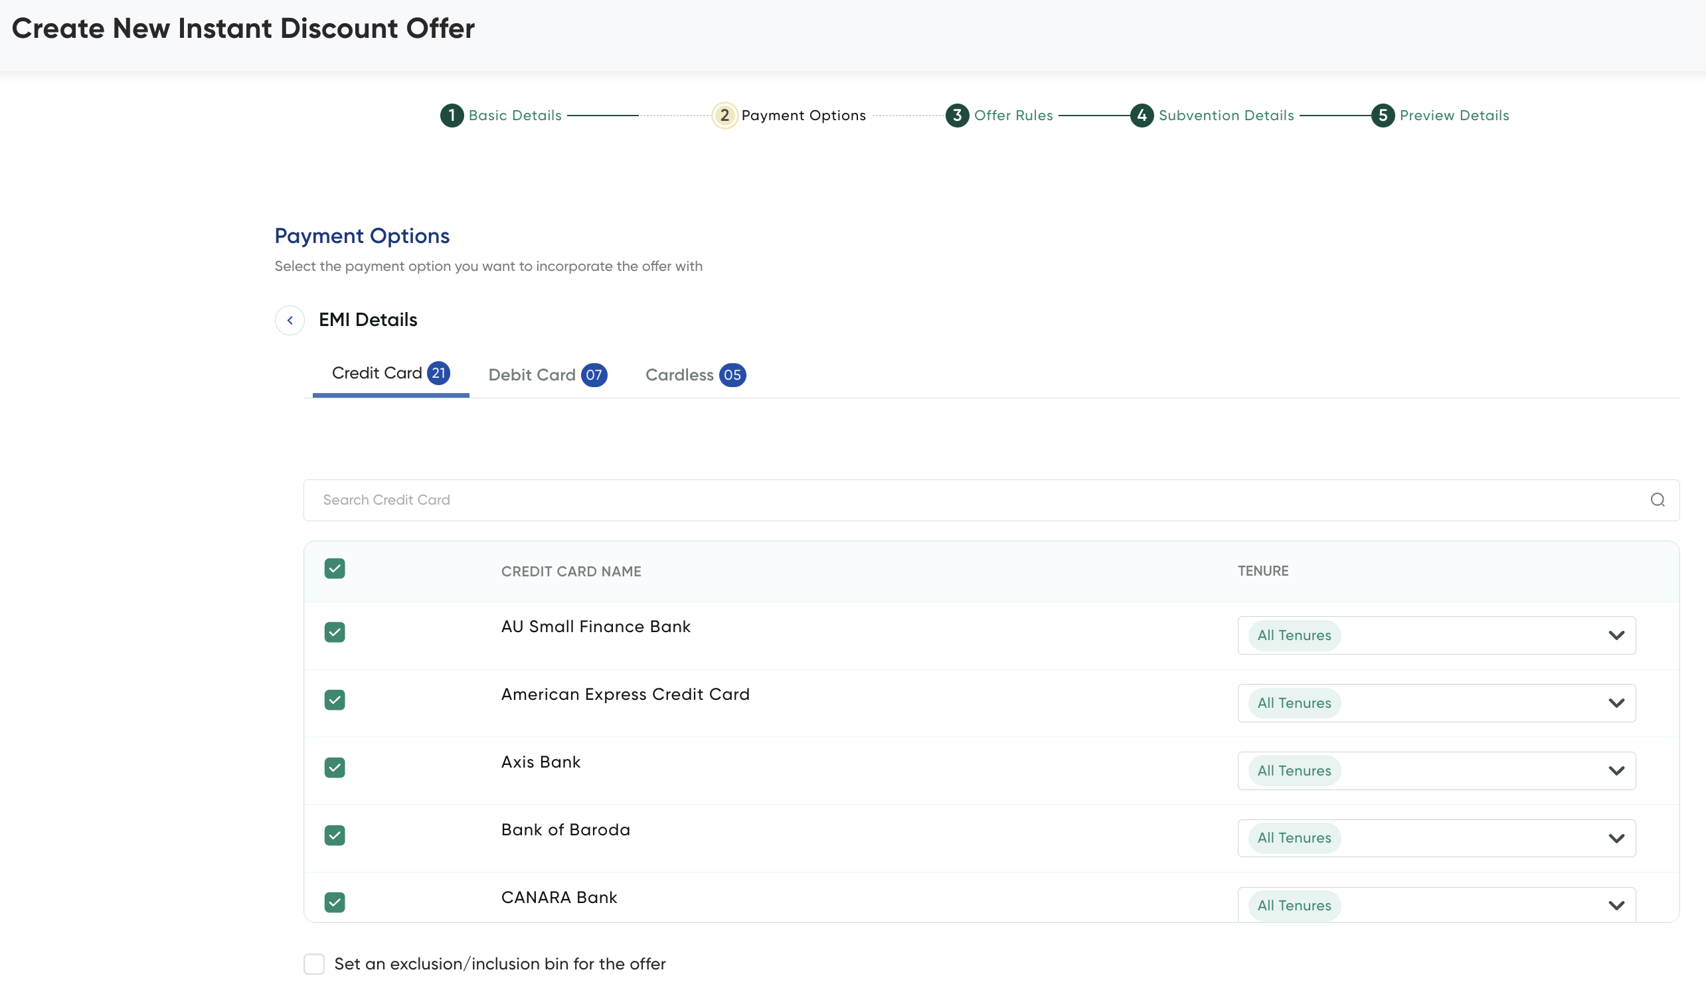Expand the Bank of Baroda tenure dropdown

coord(1615,838)
